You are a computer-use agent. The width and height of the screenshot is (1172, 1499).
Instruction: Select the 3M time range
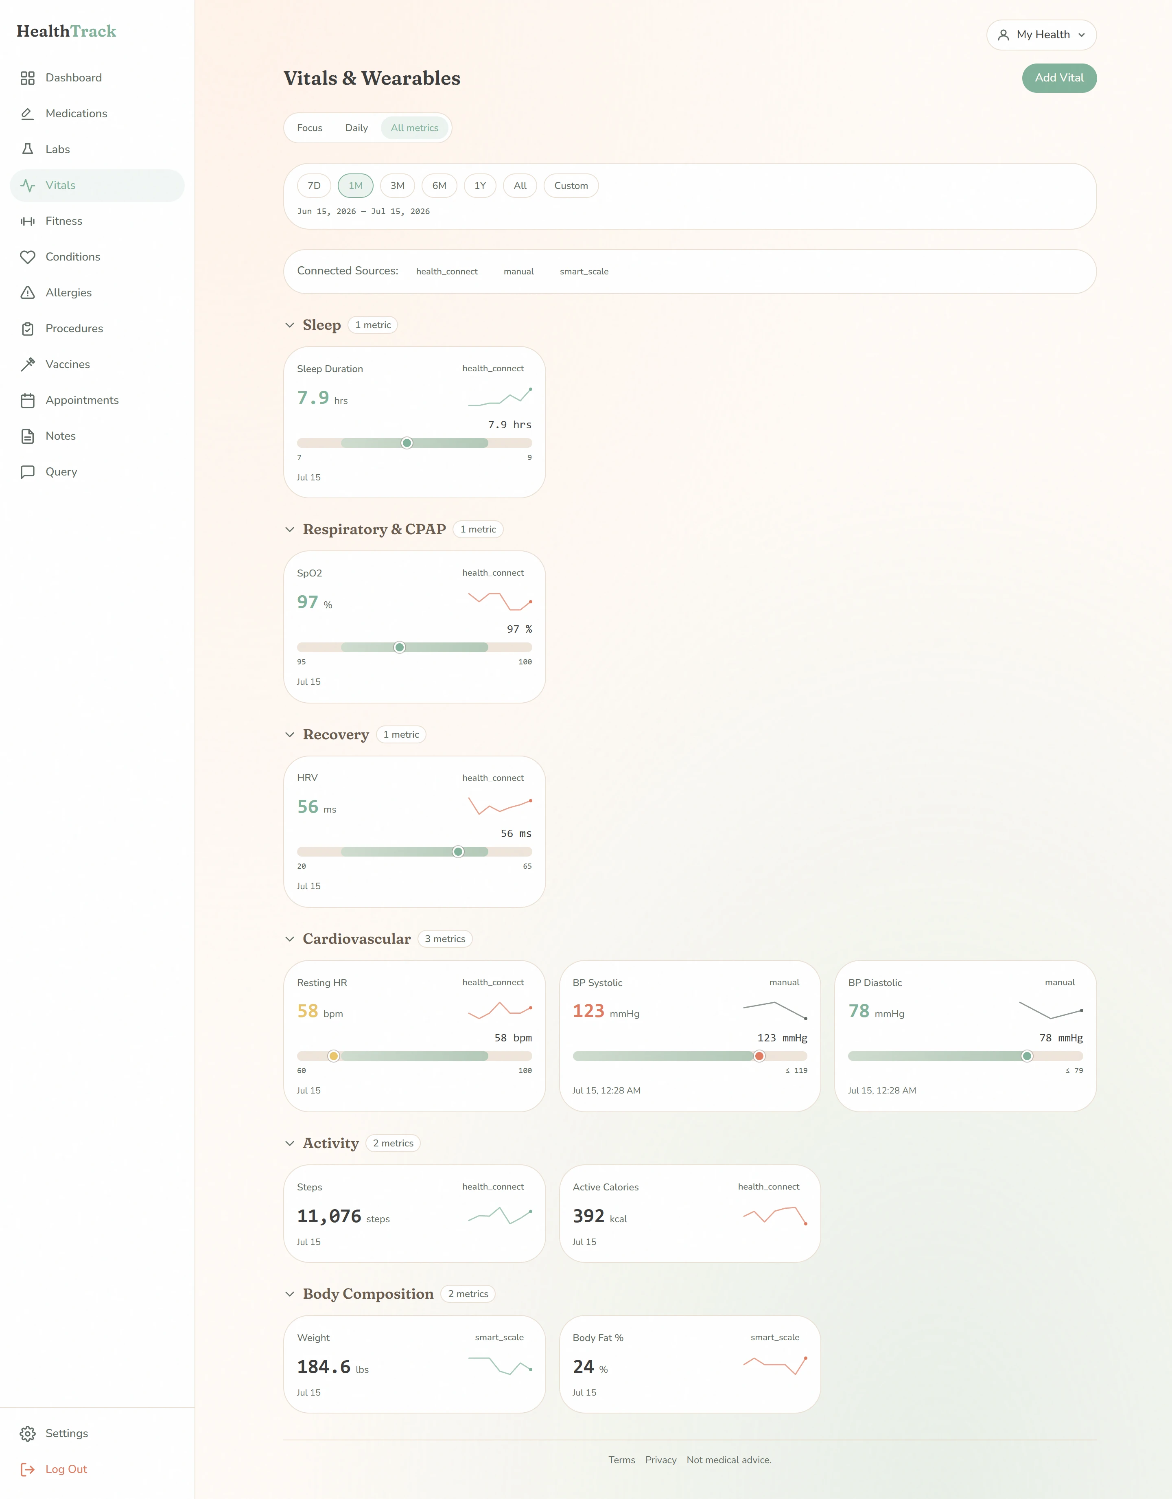397,186
